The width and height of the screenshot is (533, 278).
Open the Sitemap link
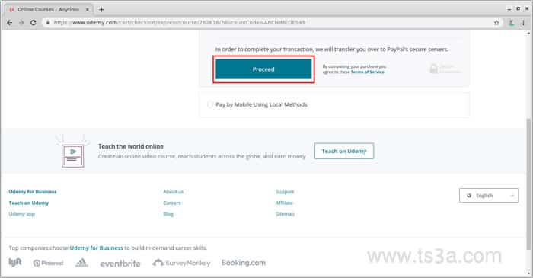(x=285, y=214)
